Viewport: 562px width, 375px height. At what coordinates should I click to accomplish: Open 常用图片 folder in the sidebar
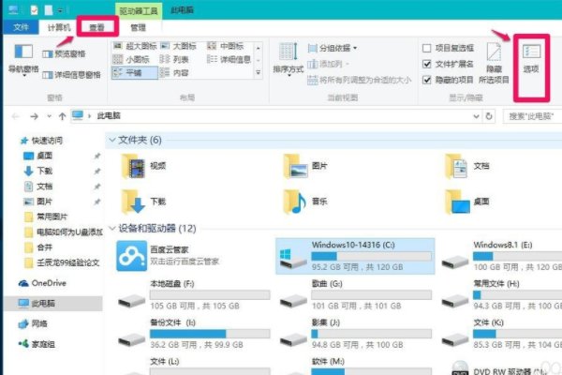[46, 217]
